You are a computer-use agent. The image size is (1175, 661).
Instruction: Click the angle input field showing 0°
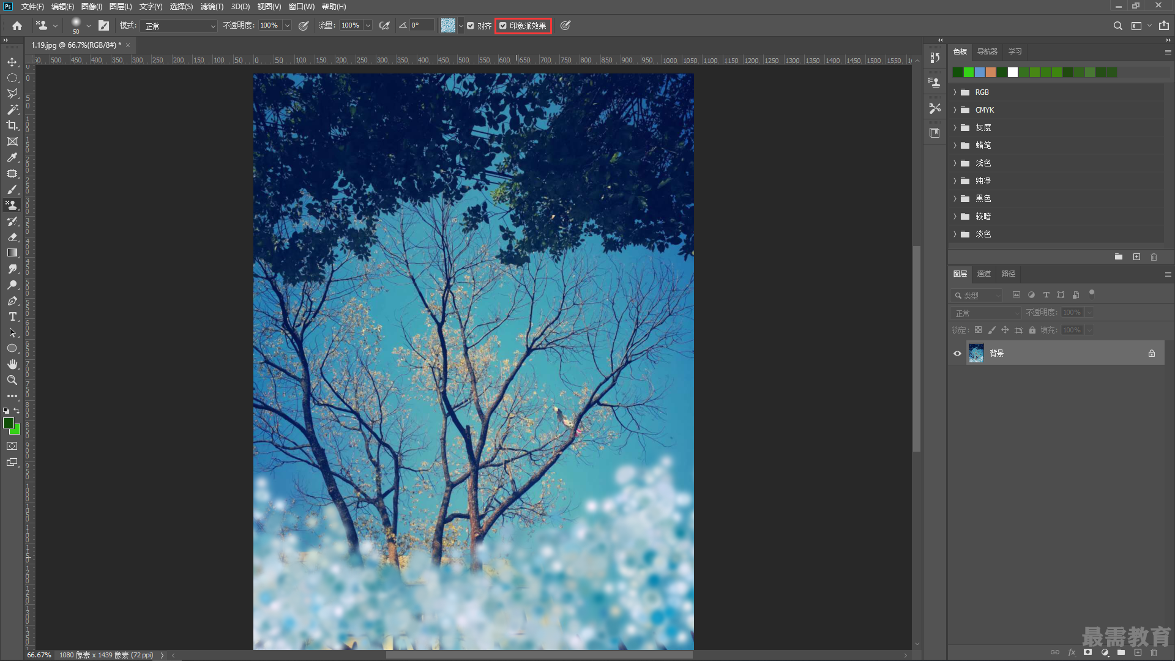422,26
